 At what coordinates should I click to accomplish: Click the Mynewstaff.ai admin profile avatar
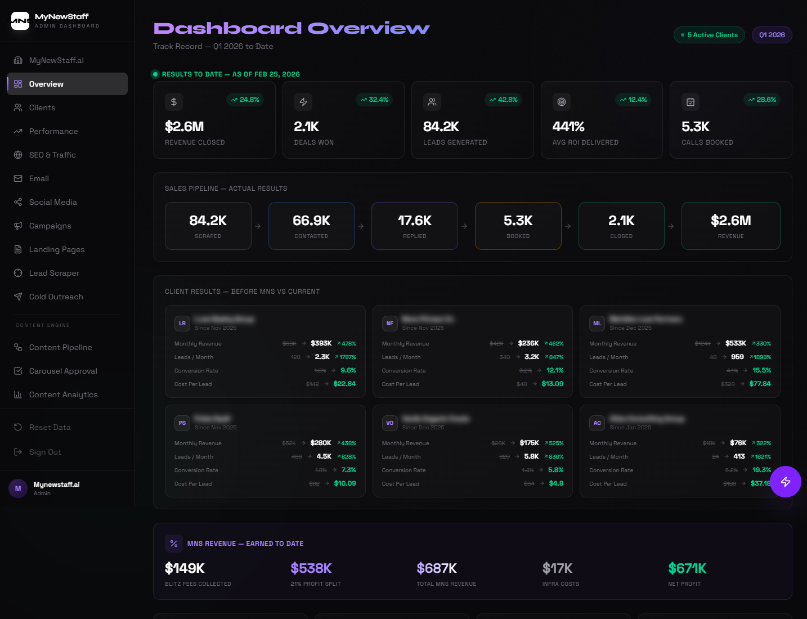17,488
